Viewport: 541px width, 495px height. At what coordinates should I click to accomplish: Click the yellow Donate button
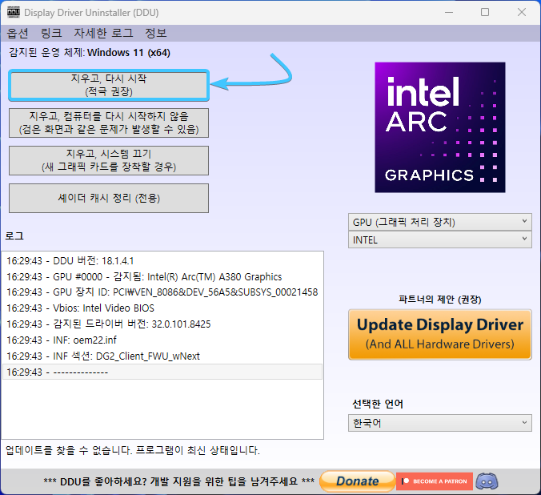pyautogui.click(x=356, y=481)
